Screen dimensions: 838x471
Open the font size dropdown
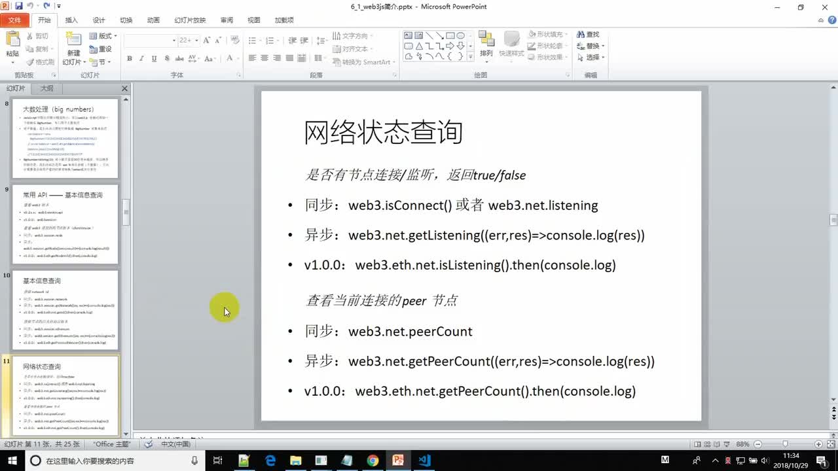click(x=197, y=41)
